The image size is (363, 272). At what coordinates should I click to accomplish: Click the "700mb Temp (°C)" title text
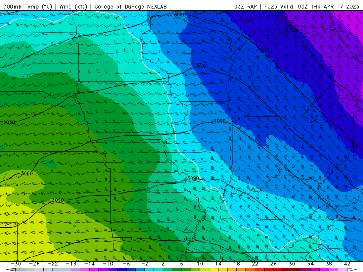28,6
